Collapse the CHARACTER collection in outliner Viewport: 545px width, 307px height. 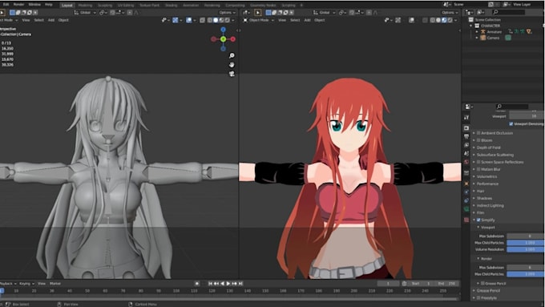[471, 26]
